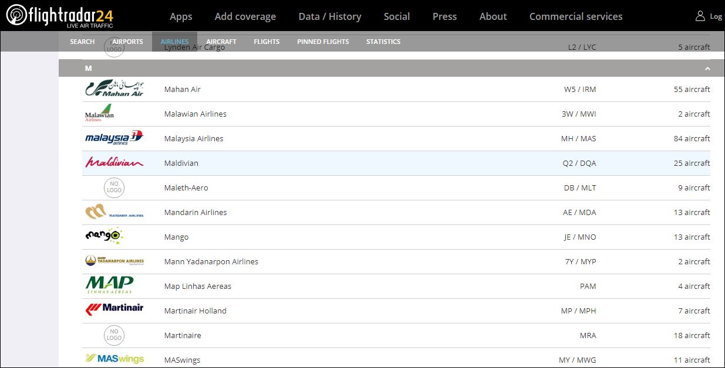The height and width of the screenshot is (368, 725).
Task: Click the AE / MDA code
Action: (x=579, y=212)
